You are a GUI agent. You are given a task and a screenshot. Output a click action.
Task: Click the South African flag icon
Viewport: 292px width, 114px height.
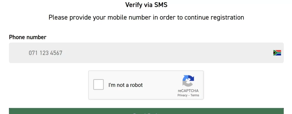pyautogui.click(x=277, y=53)
